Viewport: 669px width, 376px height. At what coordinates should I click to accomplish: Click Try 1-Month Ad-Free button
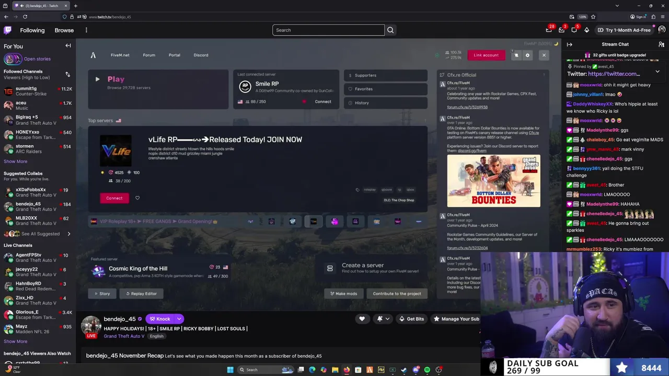[x=624, y=30]
